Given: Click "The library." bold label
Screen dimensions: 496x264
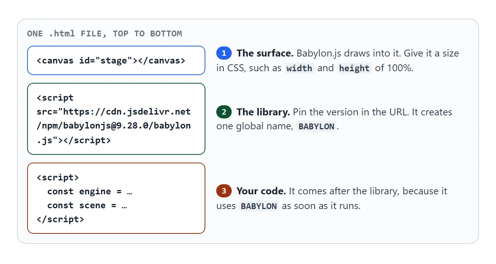Looking at the screenshot, I should 263,112.
